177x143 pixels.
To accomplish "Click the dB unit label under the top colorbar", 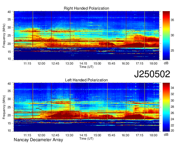I will (x=166, y=63).
